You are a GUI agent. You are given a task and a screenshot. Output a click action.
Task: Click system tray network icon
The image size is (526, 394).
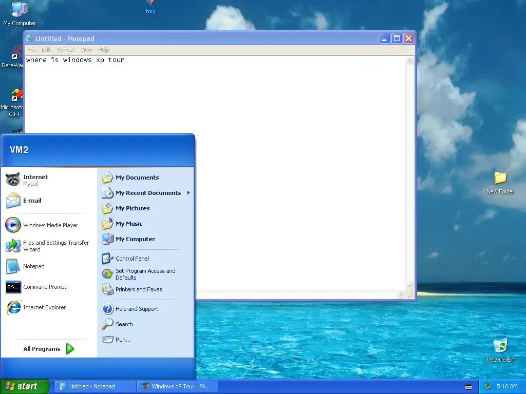[488, 386]
